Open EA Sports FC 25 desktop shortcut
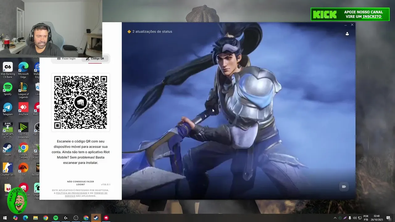Viewport: 395px width, 222px height. [8, 131]
